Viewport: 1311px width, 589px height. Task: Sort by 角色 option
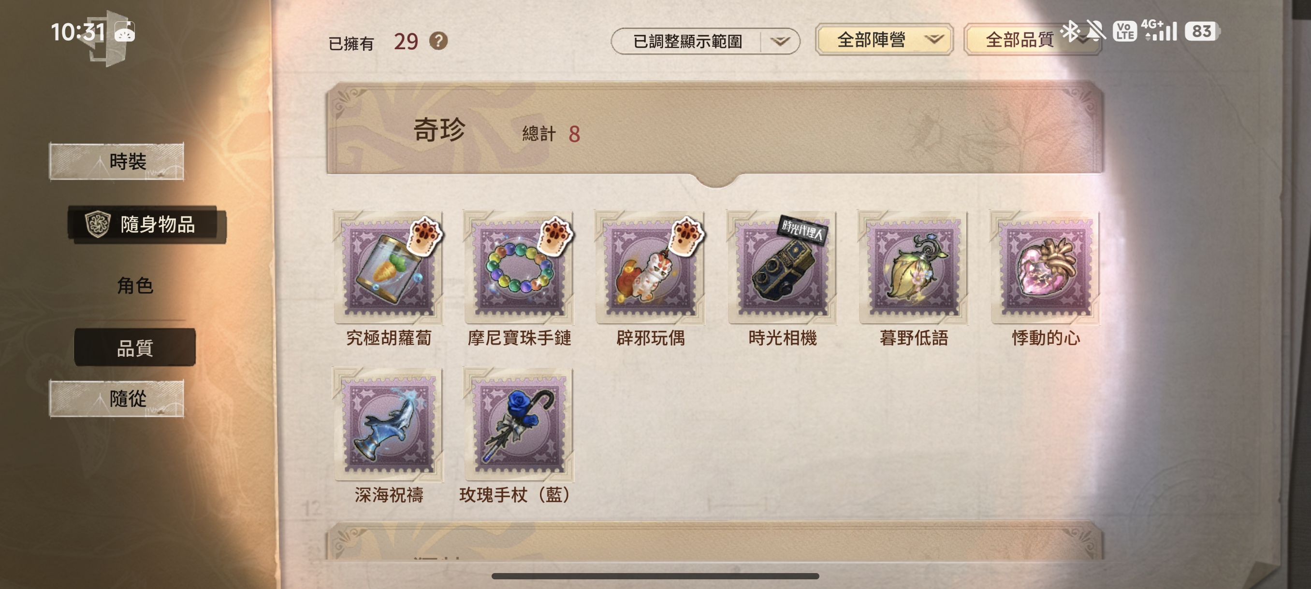click(x=135, y=286)
